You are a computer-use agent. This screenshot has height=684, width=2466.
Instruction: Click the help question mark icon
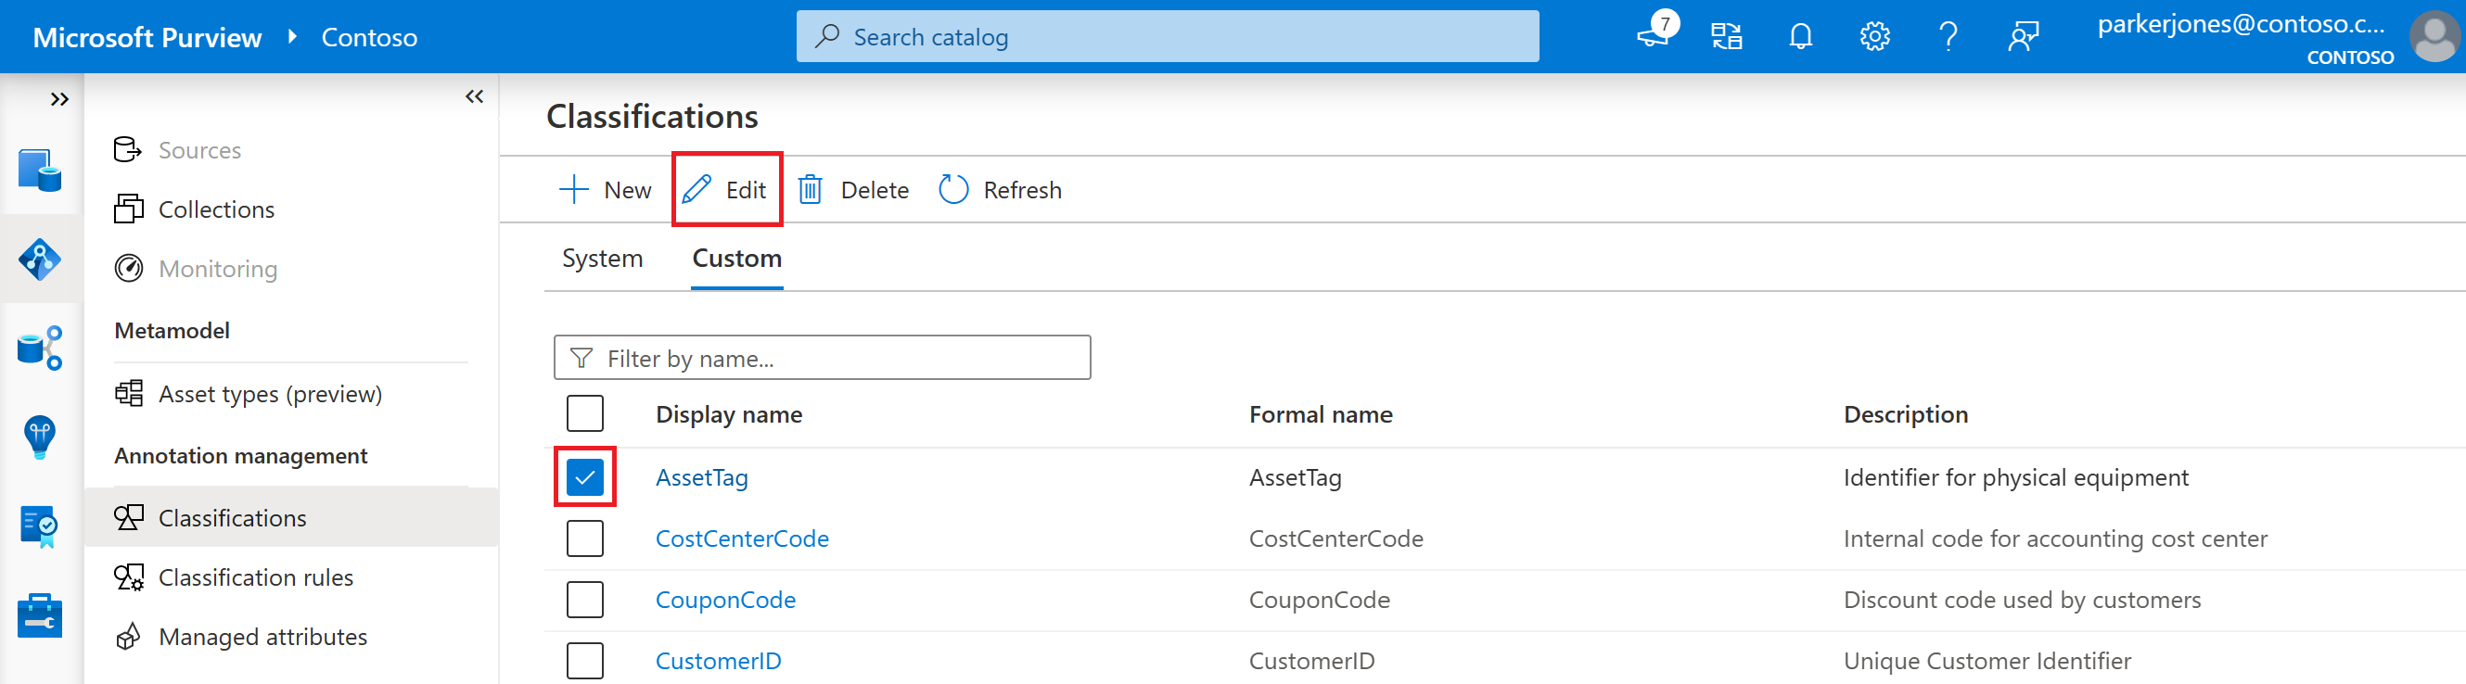(1948, 37)
